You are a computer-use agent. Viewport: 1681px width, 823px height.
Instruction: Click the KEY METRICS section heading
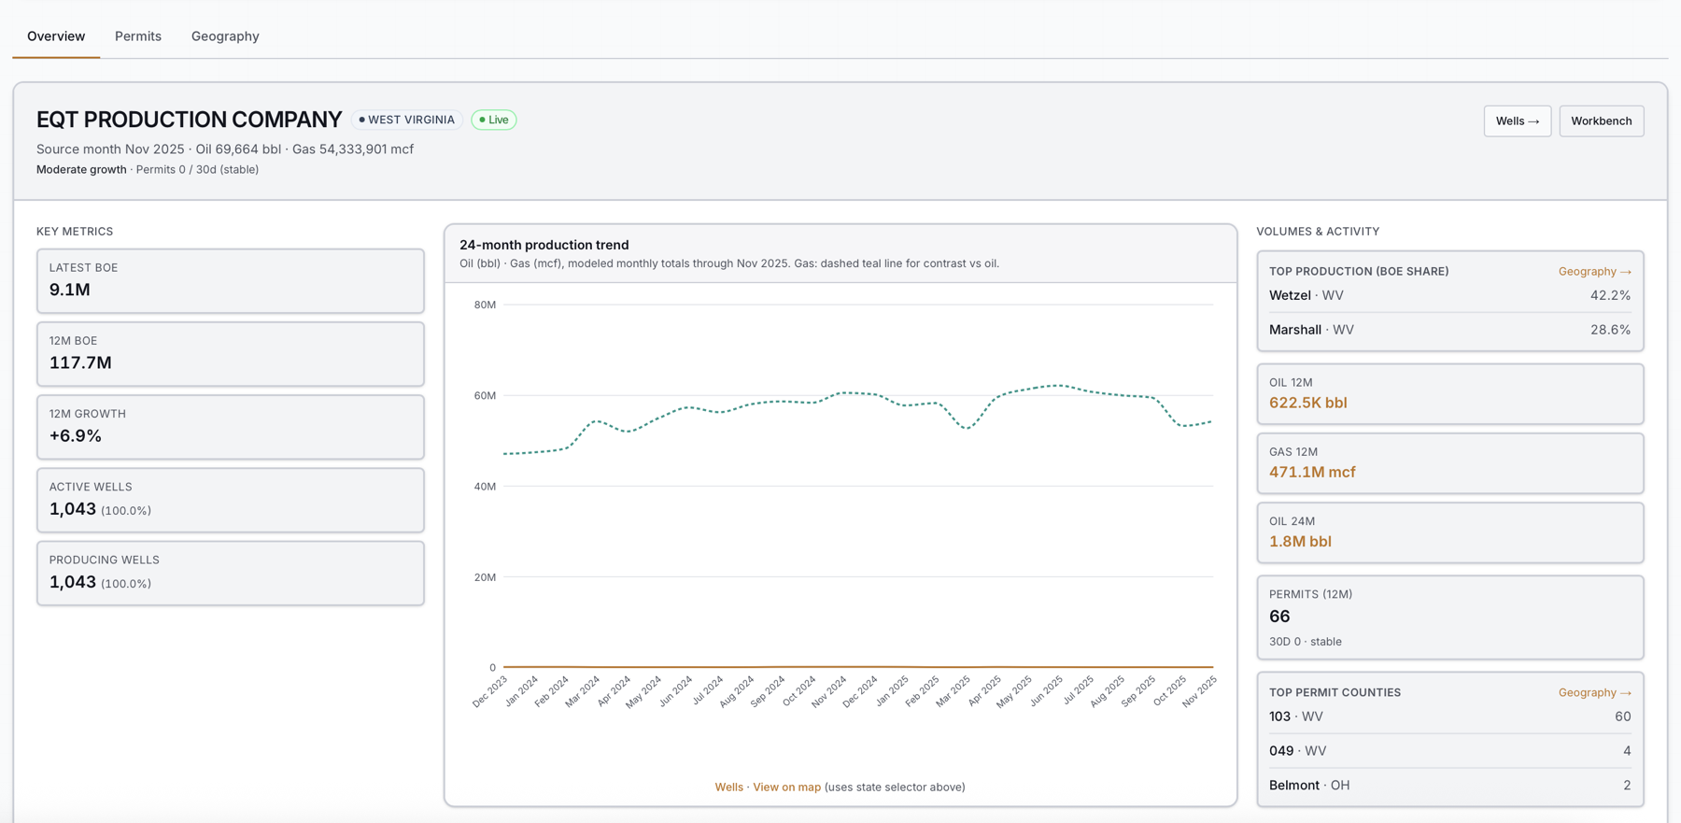tap(75, 232)
